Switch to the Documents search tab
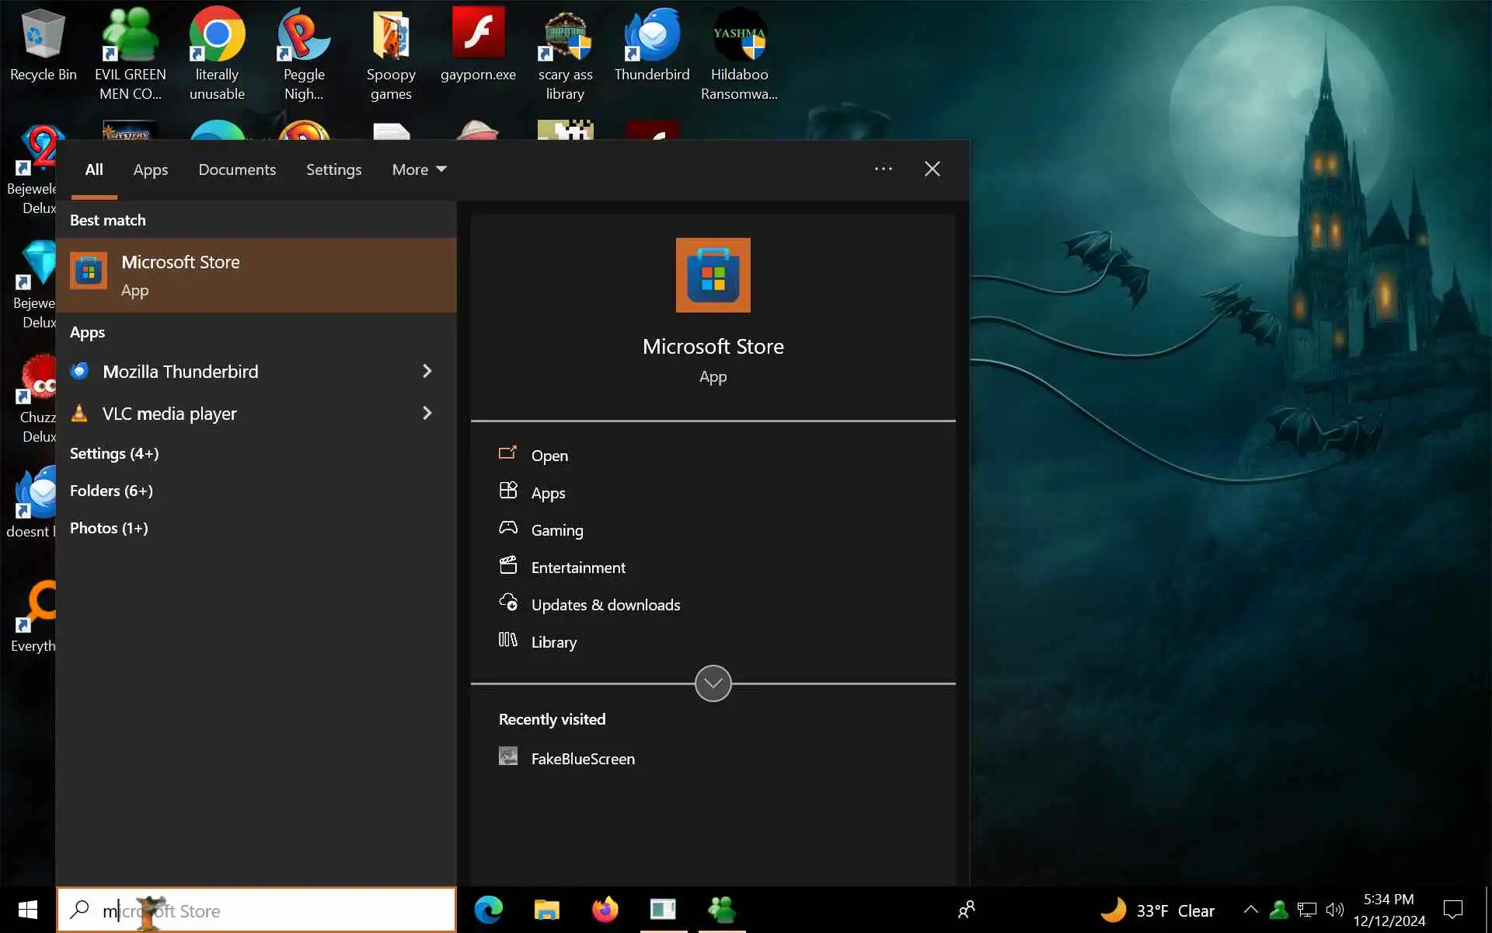This screenshot has width=1492, height=933. pos(237,169)
